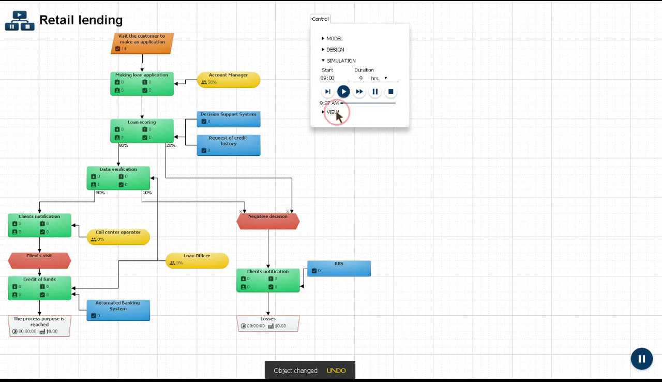This screenshot has width=662, height=382.
Task: Click the Retail lending diagram logo icon
Action: pyautogui.click(x=20, y=20)
